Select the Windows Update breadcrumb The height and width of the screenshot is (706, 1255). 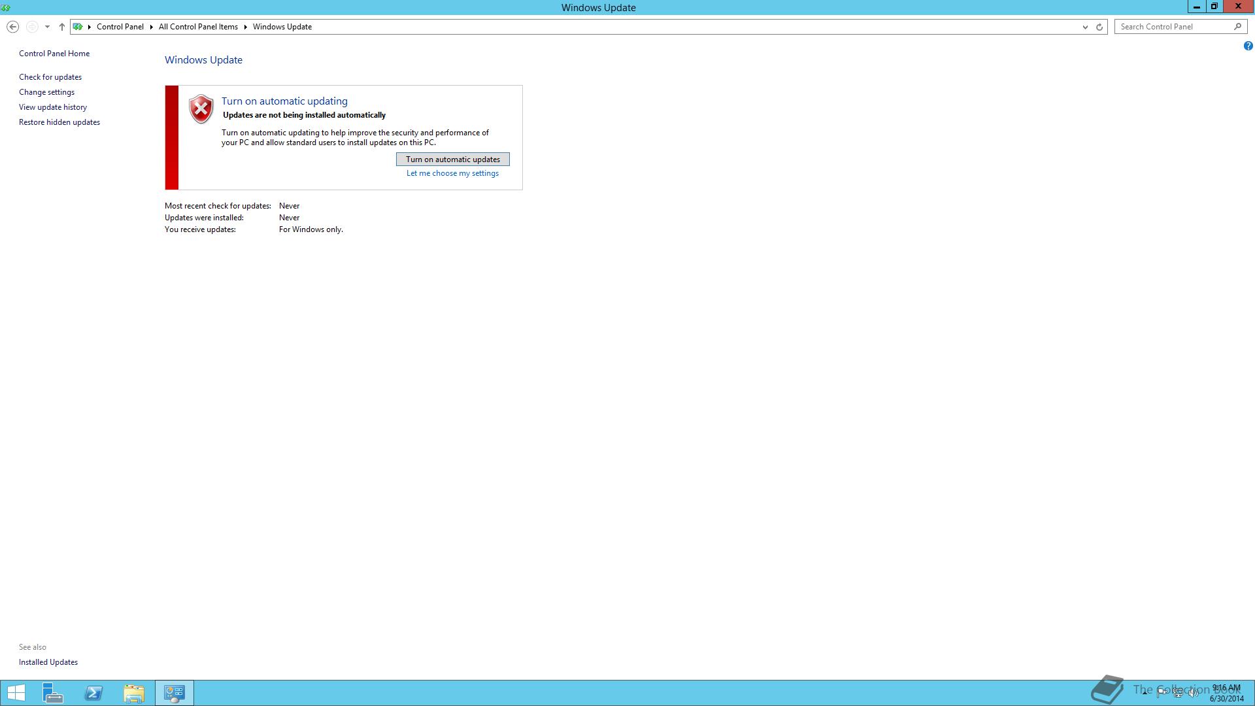[282, 27]
